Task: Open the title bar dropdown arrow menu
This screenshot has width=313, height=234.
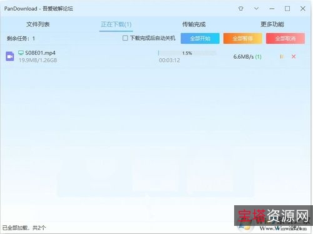Action: (x=256, y=9)
